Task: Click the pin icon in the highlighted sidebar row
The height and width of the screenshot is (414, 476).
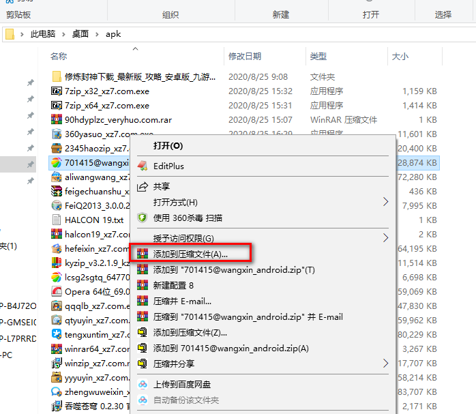Action: tap(31, 164)
